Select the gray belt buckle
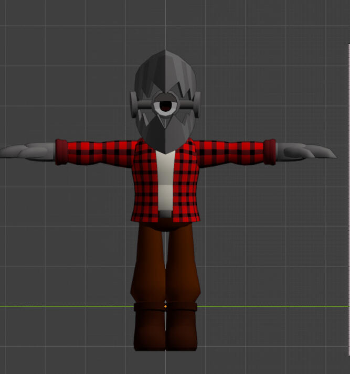The height and width of the screenshot is (374, 350). pyautogui.click(x=165, y=214)
